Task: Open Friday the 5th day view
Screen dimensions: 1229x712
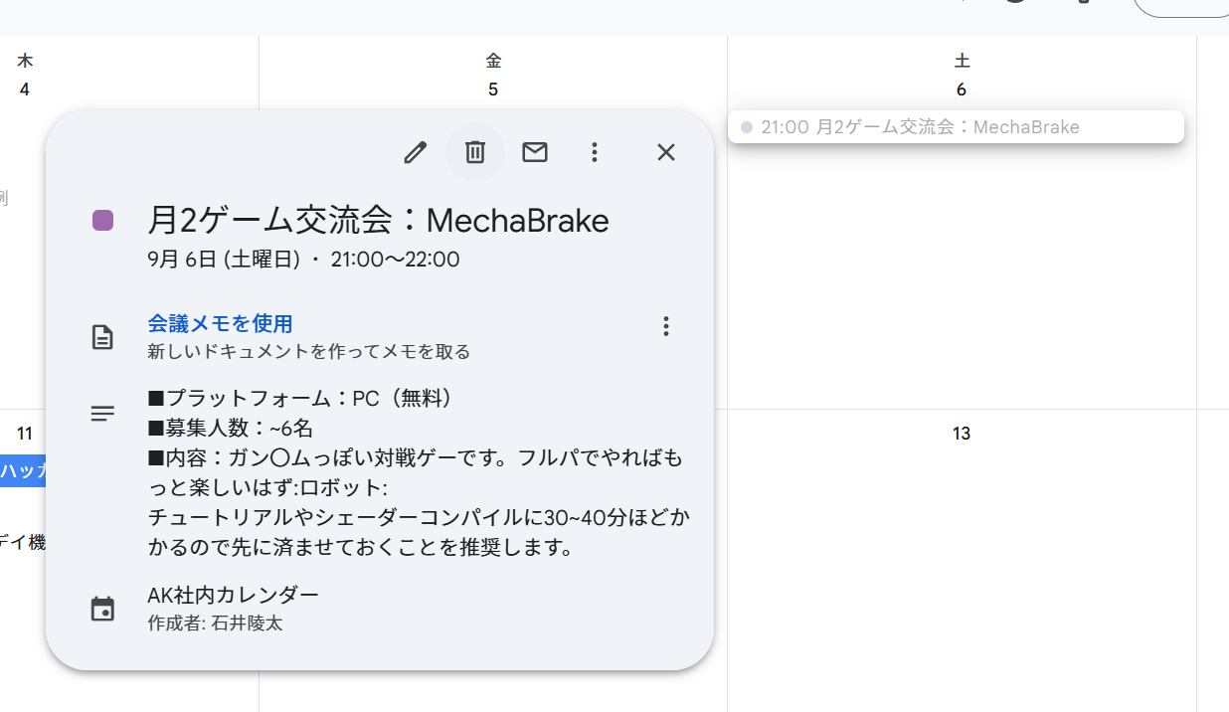Action: pyautogui.click(x=493, y=89)
